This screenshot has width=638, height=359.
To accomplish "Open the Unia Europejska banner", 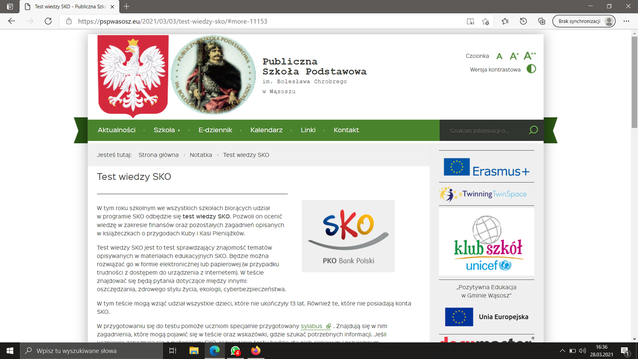I will click(x=486, y=317).
